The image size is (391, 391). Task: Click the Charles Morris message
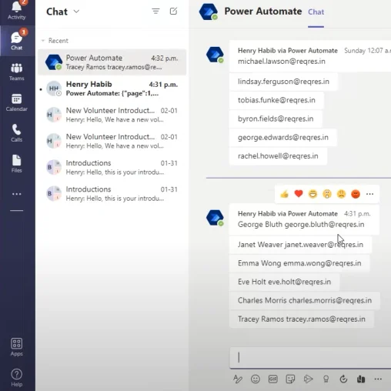coord(305,300)
